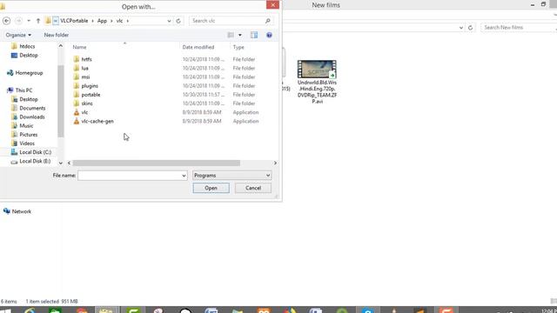557x313 pixels.
Task: Click the Open button
Action: tap(211, 188)
